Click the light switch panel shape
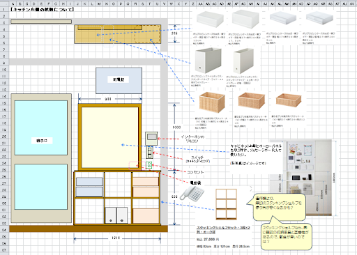 149,153
